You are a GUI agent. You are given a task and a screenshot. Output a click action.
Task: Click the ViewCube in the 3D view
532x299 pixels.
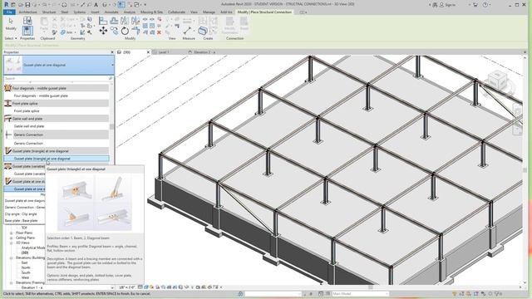498,81
